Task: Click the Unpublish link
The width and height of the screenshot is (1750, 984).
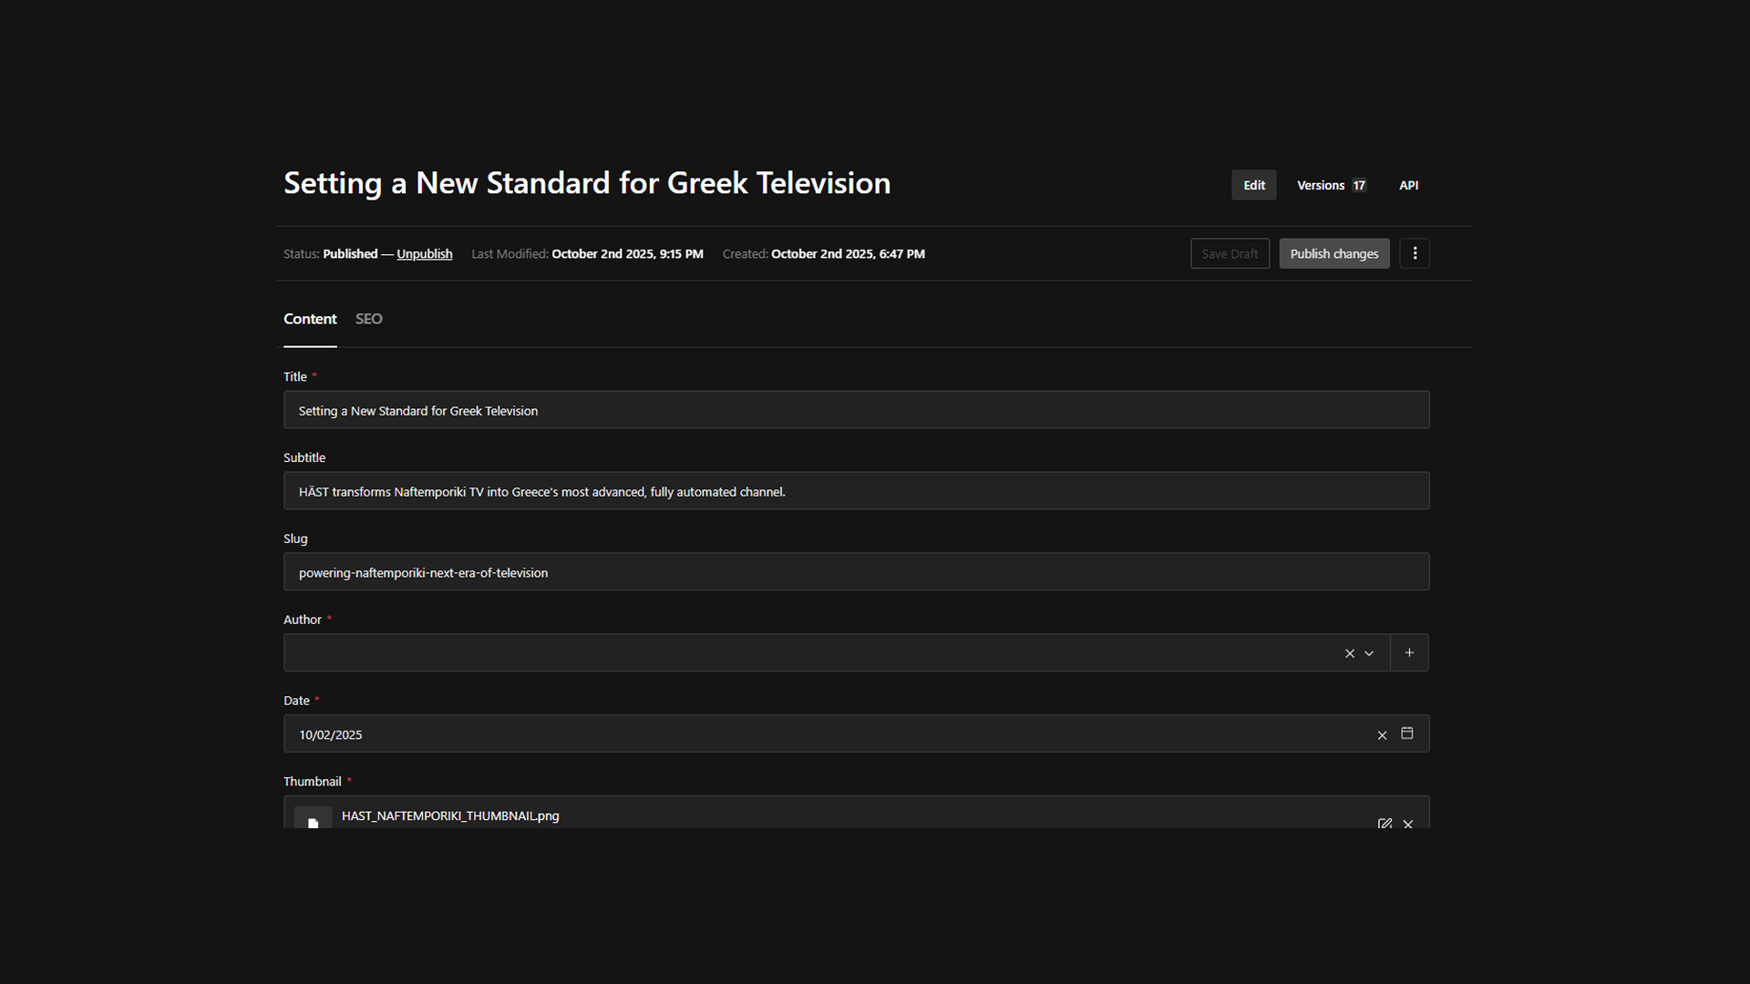Action: coord(424,254)
